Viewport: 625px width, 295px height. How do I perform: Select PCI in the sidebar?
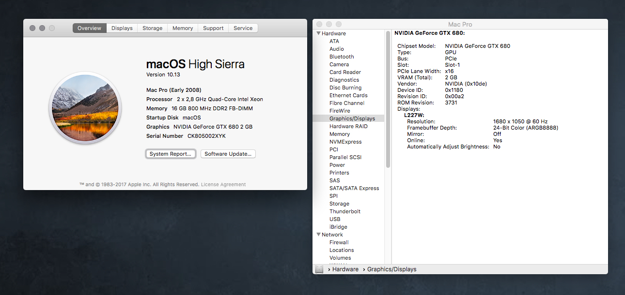point(334,149)
